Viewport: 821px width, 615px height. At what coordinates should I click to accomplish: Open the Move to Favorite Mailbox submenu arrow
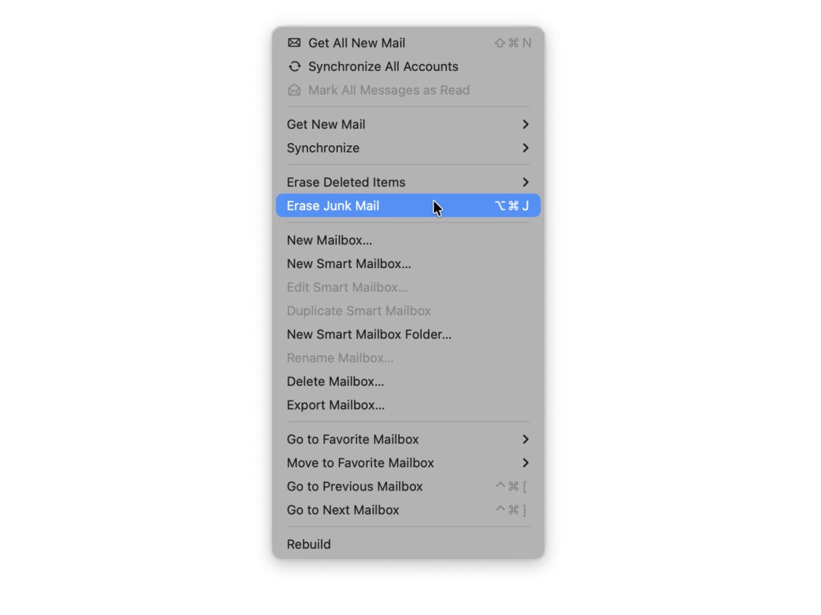[x=525, y=463]
